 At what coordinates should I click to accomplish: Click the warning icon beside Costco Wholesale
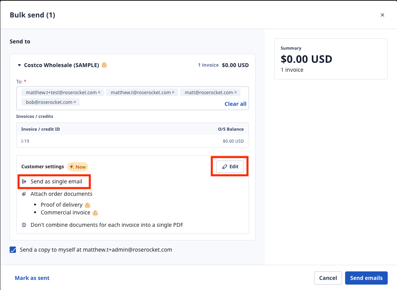coord(104,65)
